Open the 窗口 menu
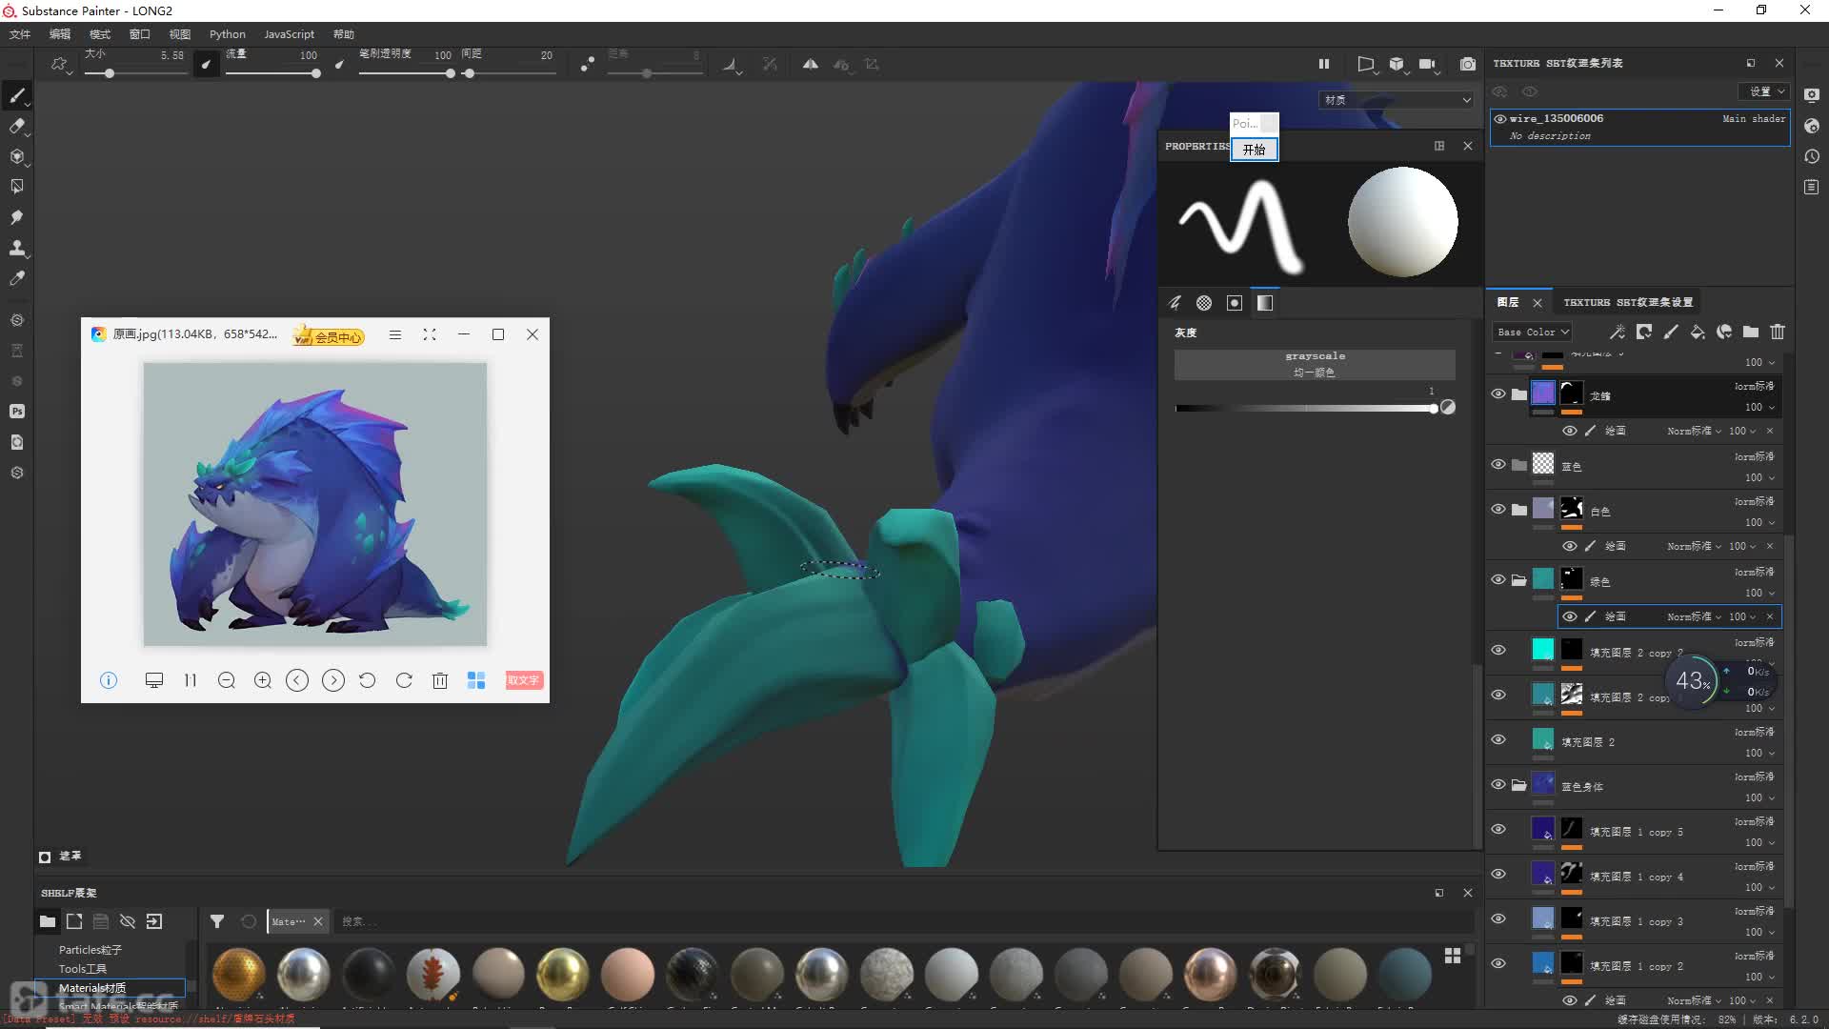 (140, 34)
